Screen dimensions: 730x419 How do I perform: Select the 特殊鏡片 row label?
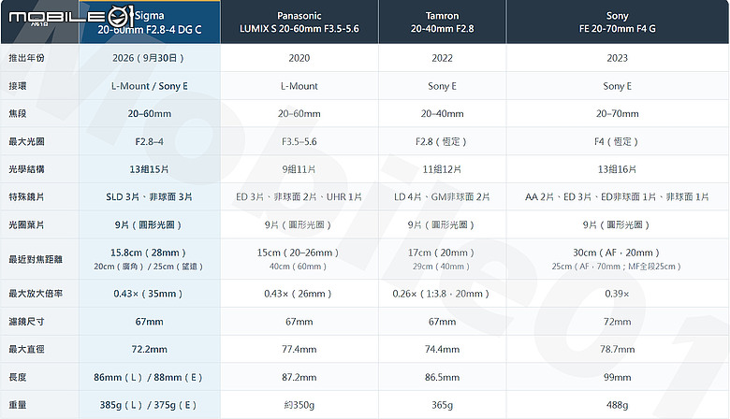pyautogui.click(x=26, y=196)
